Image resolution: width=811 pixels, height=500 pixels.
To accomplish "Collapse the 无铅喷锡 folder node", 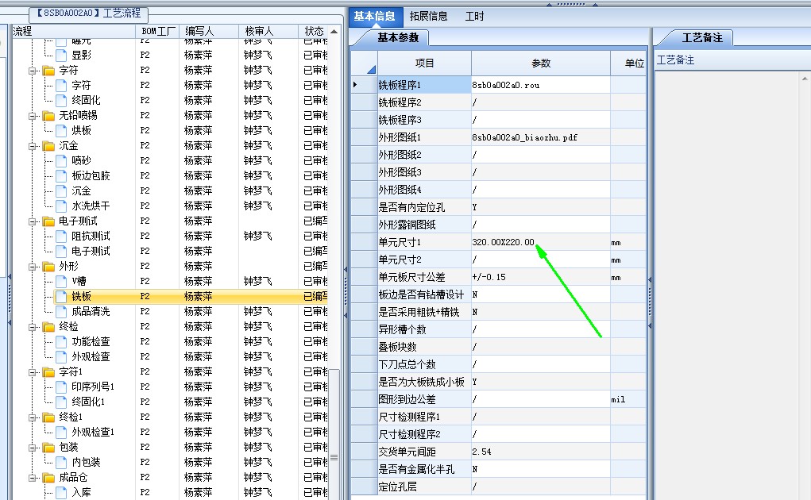I will pyautogui.click(x=33, y=116).
